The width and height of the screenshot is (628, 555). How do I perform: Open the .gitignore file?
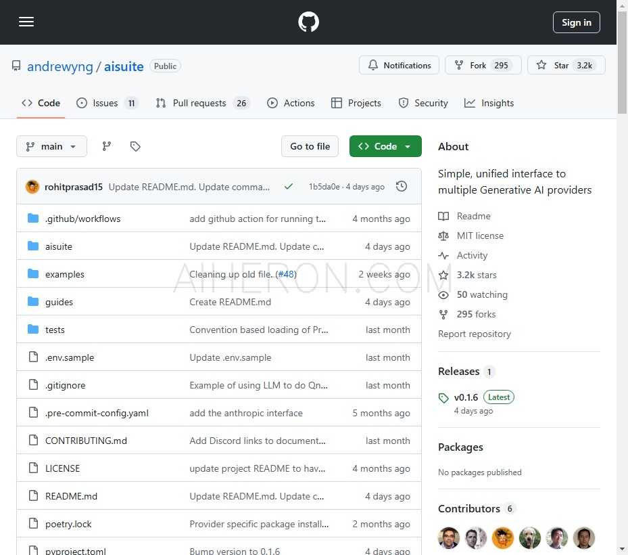tap(66, 385)
